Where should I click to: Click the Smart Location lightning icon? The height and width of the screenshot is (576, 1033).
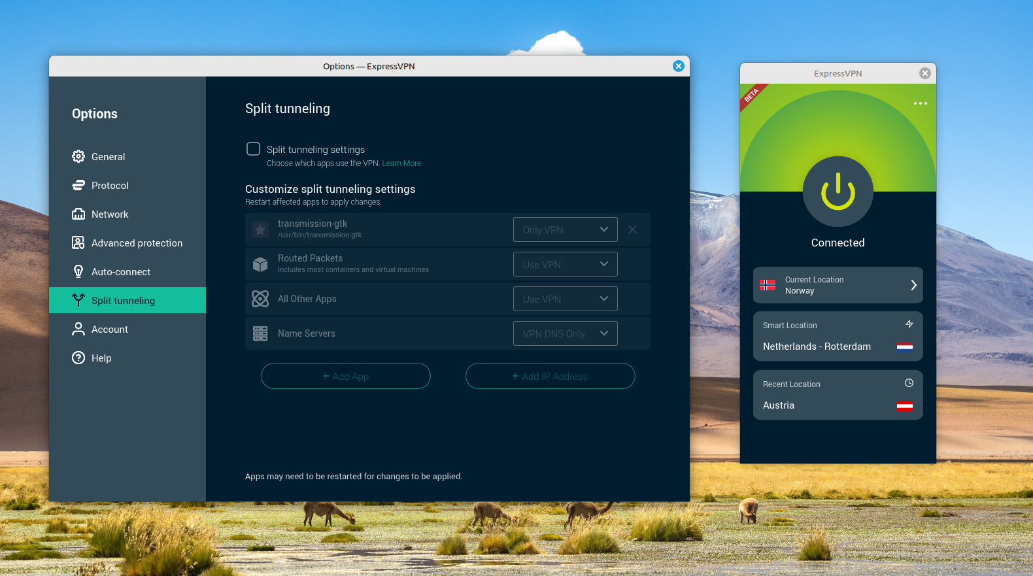909,324
